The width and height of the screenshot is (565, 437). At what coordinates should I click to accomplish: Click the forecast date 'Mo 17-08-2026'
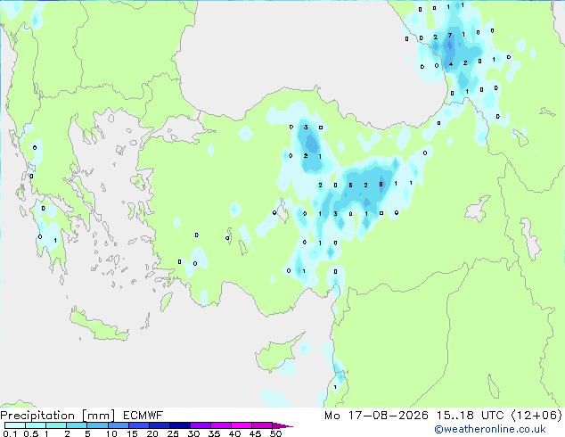click(376, 416)
